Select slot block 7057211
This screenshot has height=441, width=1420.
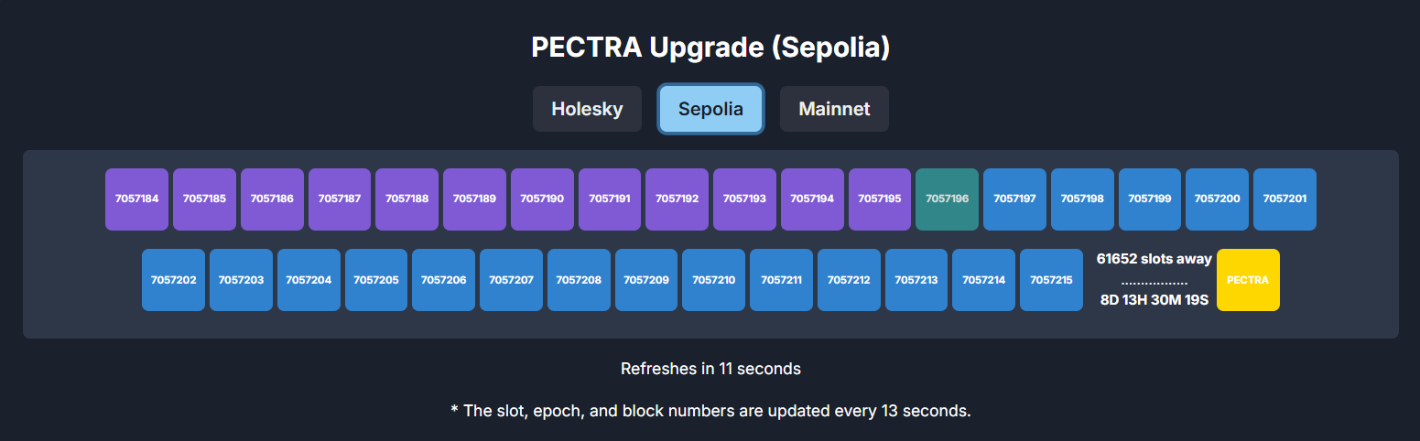click(781, 280)
